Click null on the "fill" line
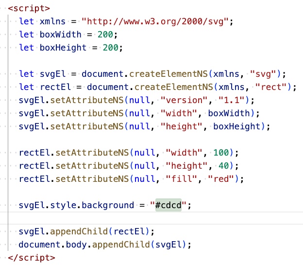Viewport: 303px width, 265px height. tap(145, 179)
